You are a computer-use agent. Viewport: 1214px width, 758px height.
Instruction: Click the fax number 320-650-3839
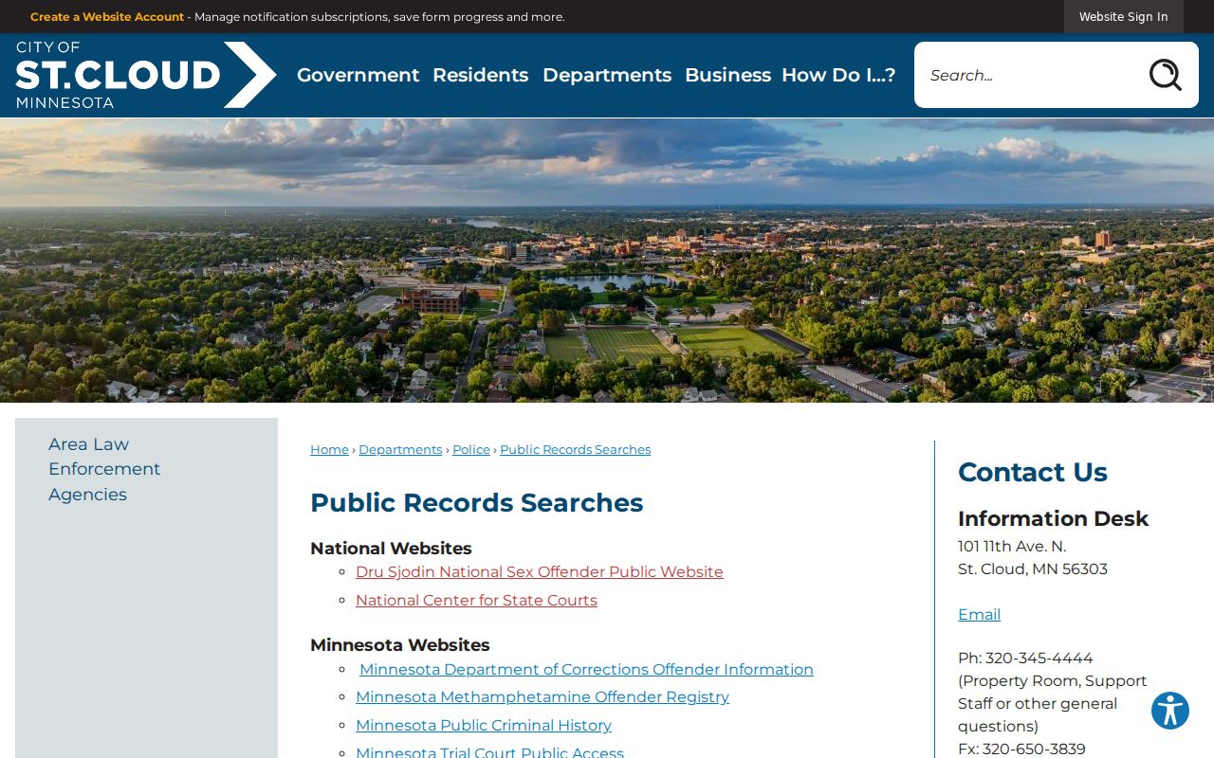point(1032,749)
